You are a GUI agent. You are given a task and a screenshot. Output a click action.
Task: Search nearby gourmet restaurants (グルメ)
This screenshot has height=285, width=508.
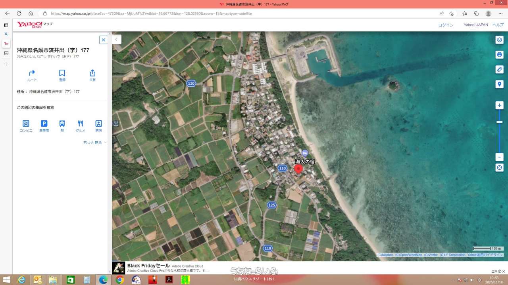pyautogui.click(x=81, y=124)
